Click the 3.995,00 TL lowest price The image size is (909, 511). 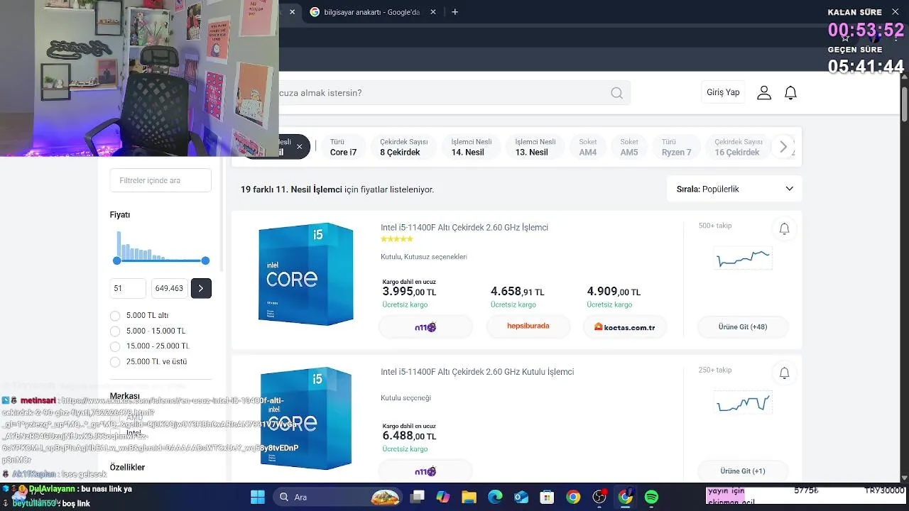(409, 292)
